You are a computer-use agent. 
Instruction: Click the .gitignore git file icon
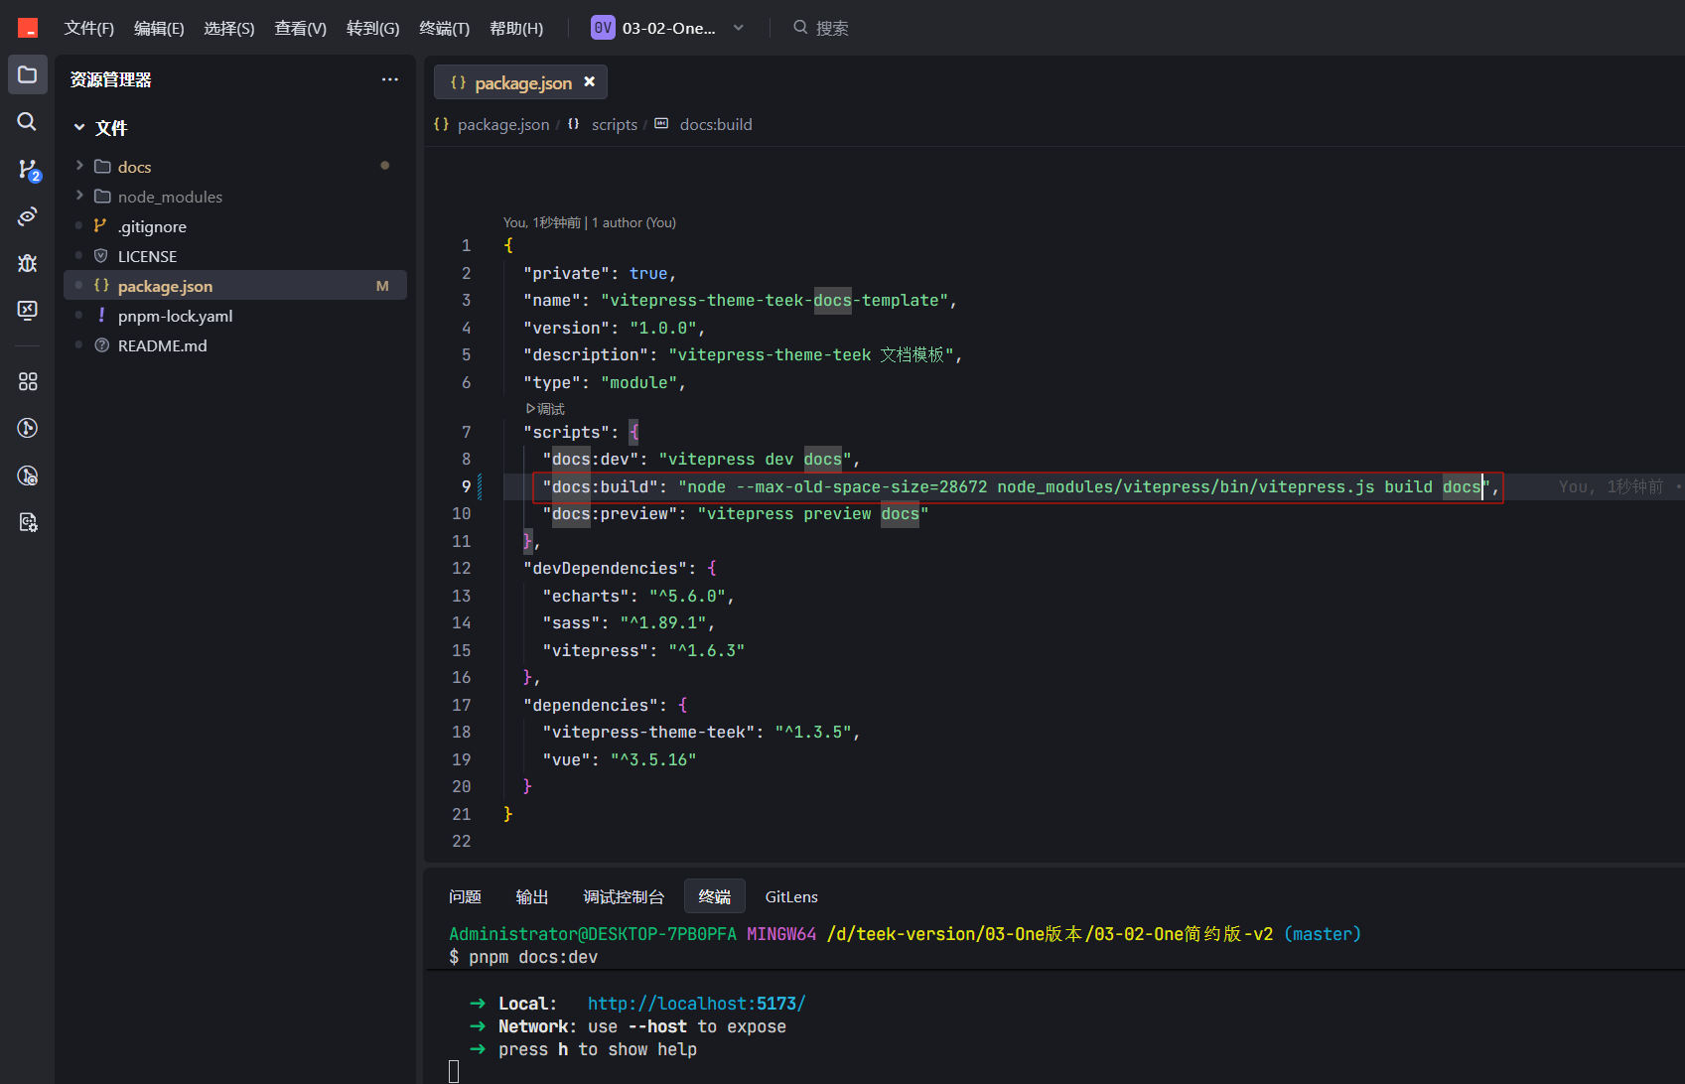click(x=101, y=226)
